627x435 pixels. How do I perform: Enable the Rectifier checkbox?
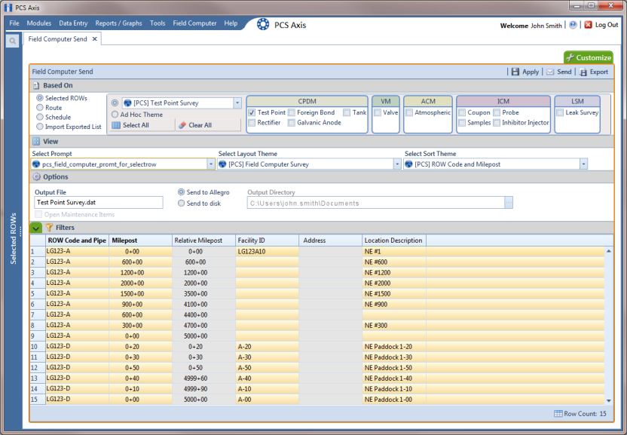click(252, 122)
